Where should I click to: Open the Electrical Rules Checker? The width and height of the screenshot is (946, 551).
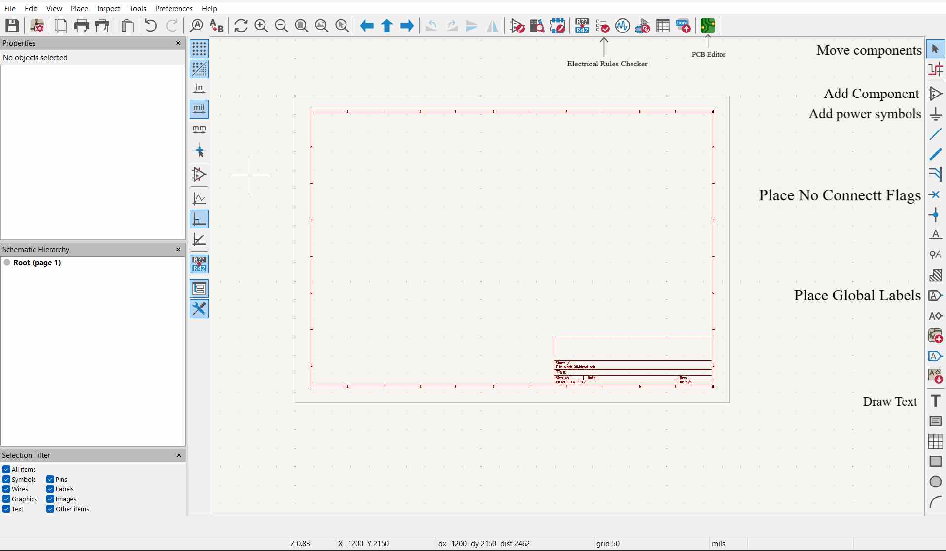[x=603, y=26]
